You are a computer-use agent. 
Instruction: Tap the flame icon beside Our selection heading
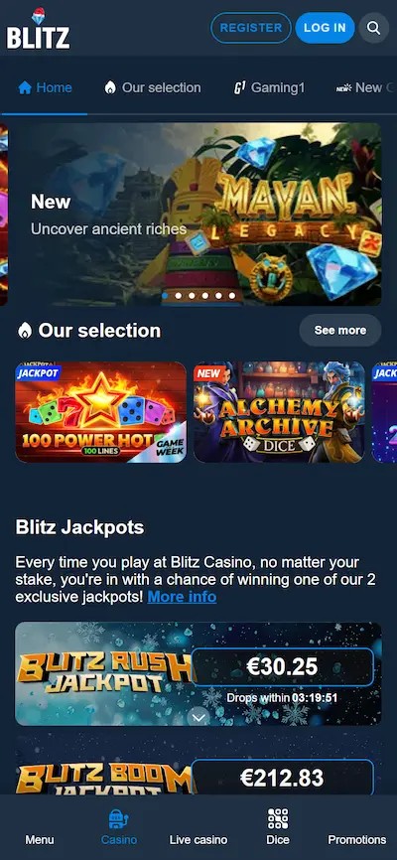(x=25, y=331)
